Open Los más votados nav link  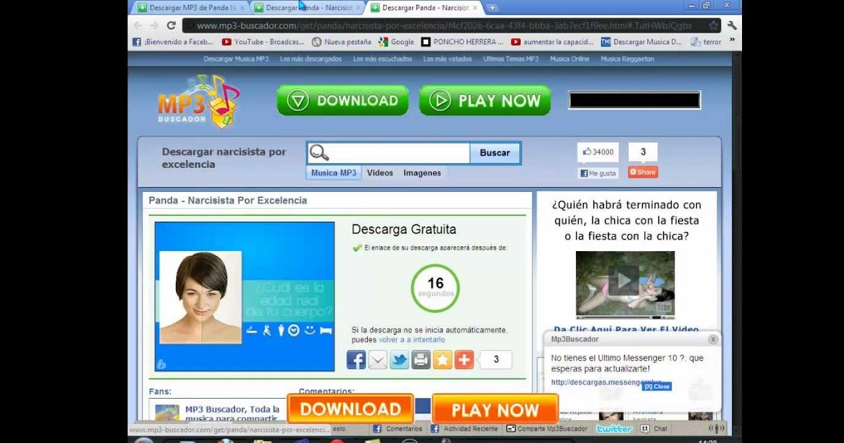pyautogui.click(x=447, y=59)
